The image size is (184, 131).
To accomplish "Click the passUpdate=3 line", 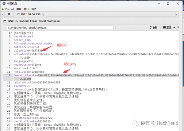I will [23, 37].
